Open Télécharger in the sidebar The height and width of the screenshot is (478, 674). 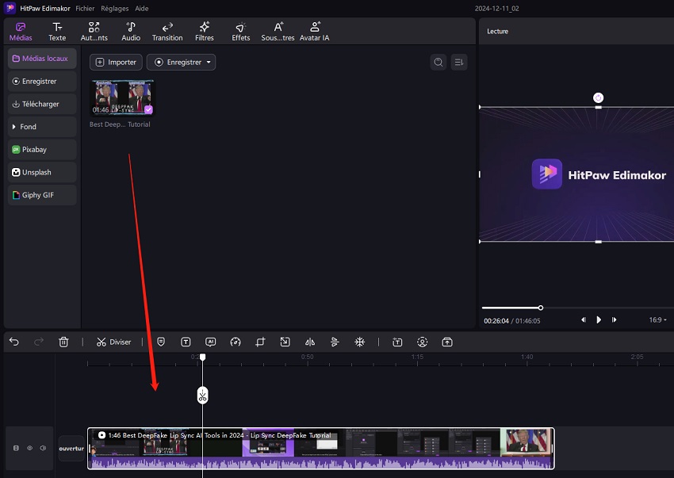[42, 104]
